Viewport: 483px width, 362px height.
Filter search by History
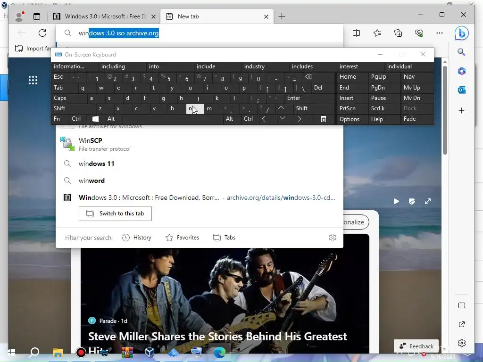click(x=137, y=238)
